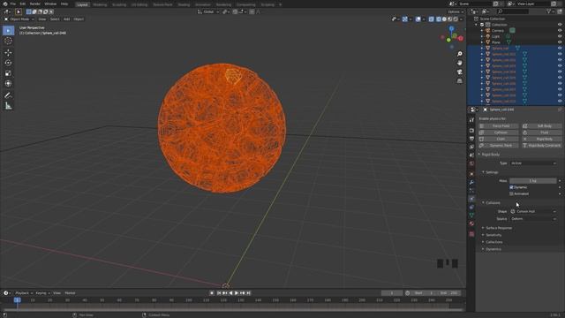This screenshot has width=565, height=318.
Task: Open the File menu
Action: click(x=13, y=4)
